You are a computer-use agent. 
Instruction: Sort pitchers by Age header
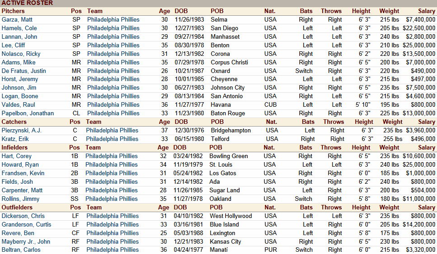click(x=164, y=11)
